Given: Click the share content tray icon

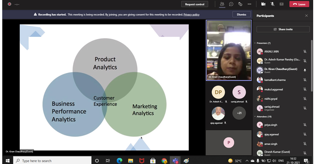Looking at the screenshot, I should [x=281, y=4].
